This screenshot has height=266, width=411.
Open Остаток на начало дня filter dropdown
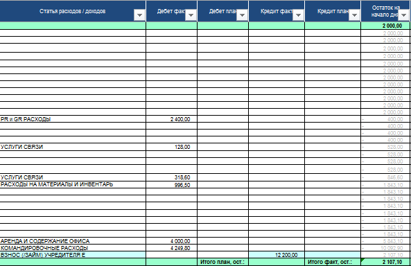[403, 15]
